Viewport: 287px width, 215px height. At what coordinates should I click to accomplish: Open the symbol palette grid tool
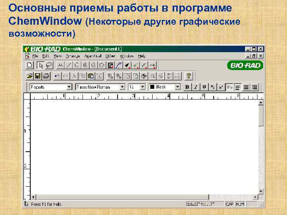(x=110, y=65)
